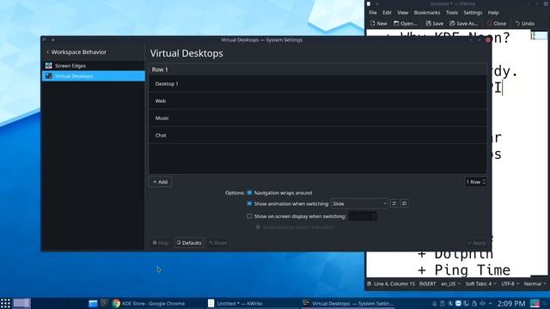Toggle Show animation when switching checkbox
Image resolution: width=550 pixels, height=309 pixels.
pyautogui.click(x=249, y=203)
